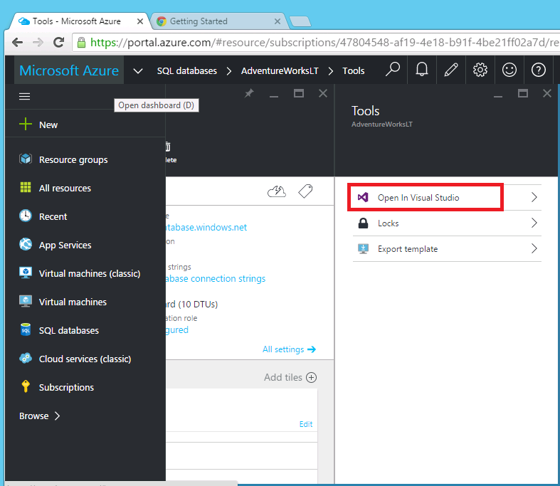
Task: Click the Export template download icon
Action: click(363, 248)
